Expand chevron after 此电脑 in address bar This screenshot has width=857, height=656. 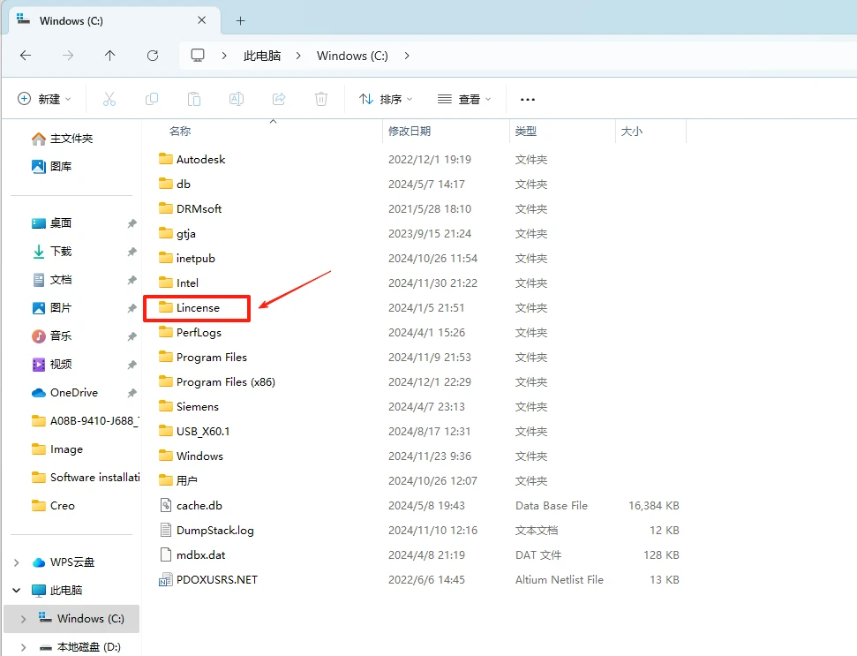coord(298,56)
